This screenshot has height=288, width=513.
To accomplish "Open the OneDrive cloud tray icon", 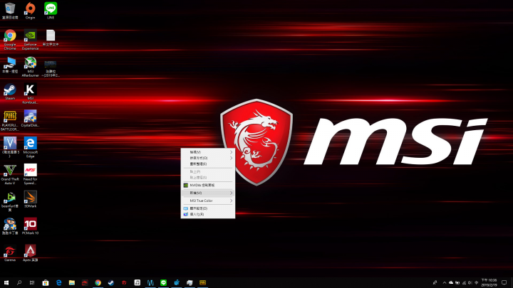I will (451, 282).
